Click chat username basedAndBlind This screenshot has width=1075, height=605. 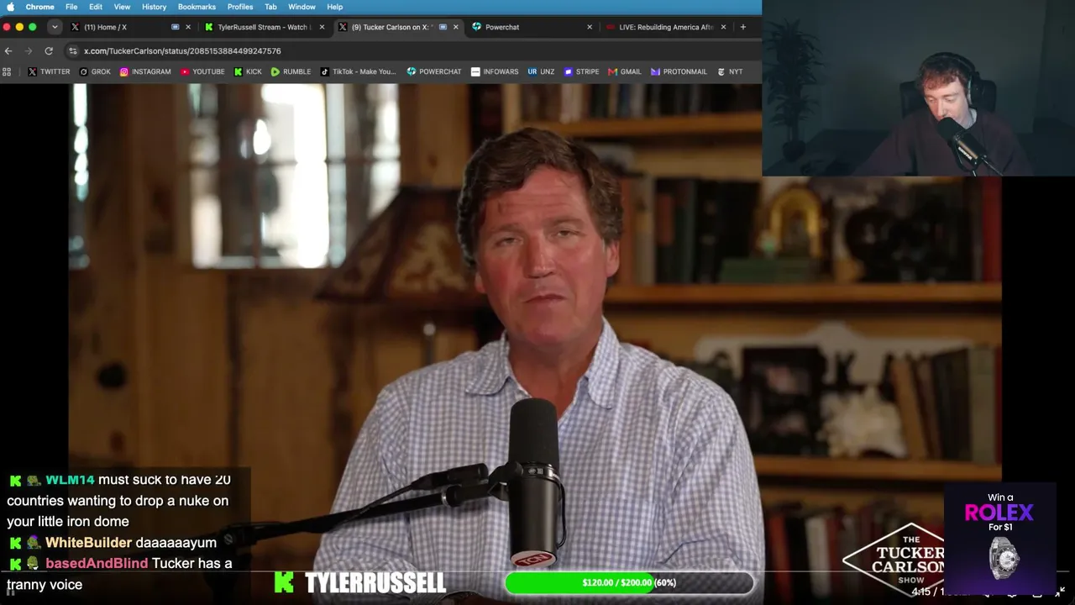coord(97,564)
